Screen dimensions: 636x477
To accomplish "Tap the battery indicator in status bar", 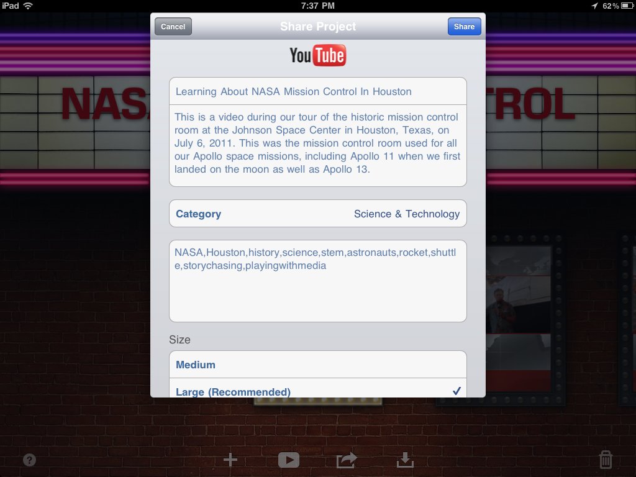I will [x=623, y=6].
